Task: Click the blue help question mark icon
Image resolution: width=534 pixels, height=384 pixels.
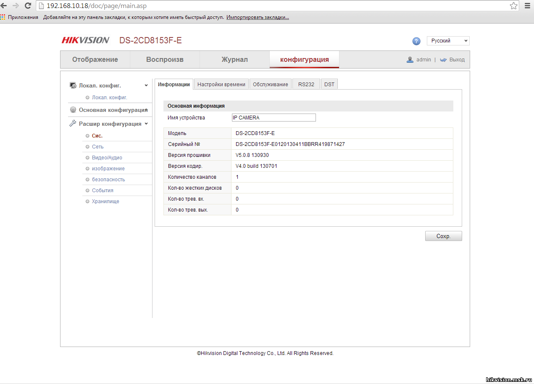Action: click(x=416, y=41)
